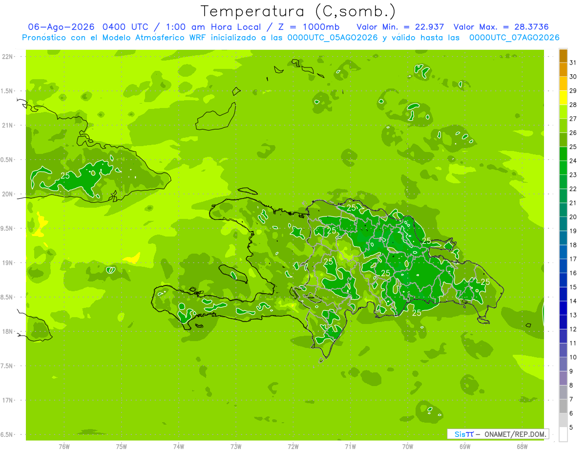The image size is (586, 453).
Task: Click the legend scale value "28"
Action: click(x=573, y=105)
